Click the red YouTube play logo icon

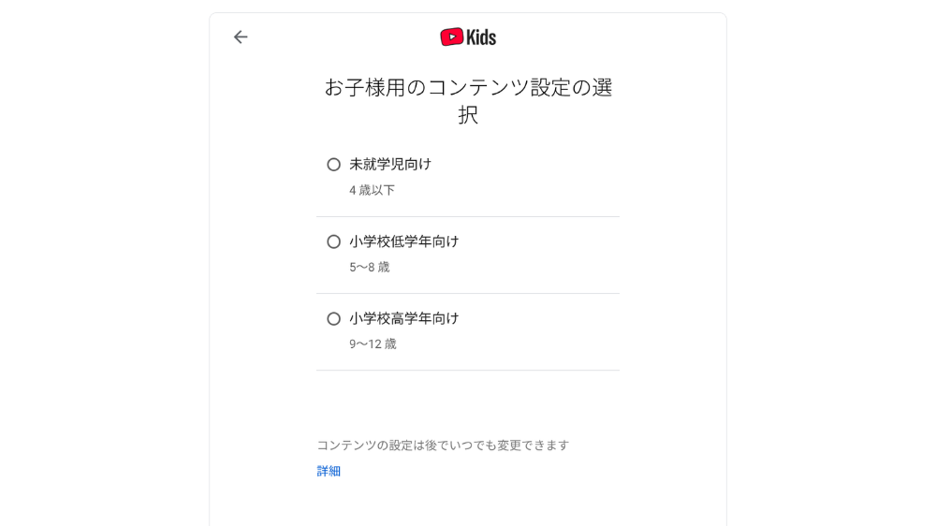point(452,37)
